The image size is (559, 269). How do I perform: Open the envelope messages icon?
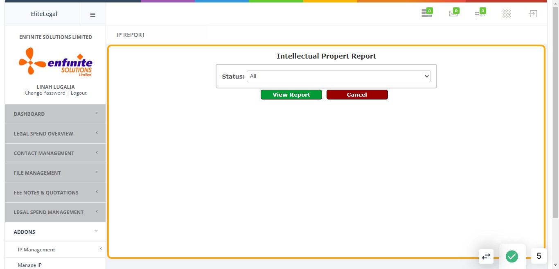453,14
